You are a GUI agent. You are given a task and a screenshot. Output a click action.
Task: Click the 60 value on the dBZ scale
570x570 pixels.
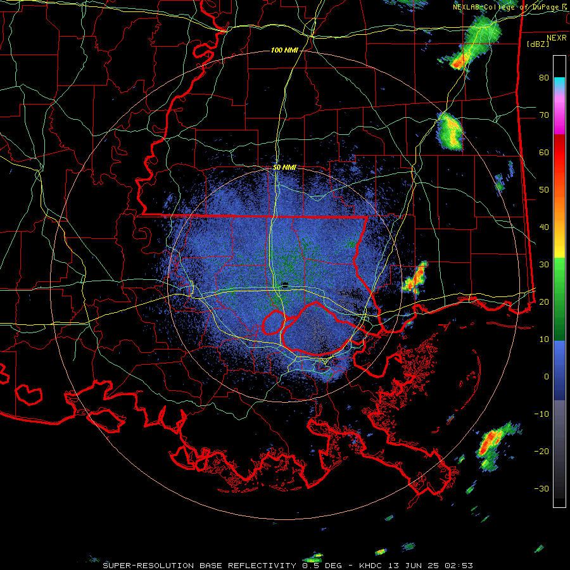point(544,153)
